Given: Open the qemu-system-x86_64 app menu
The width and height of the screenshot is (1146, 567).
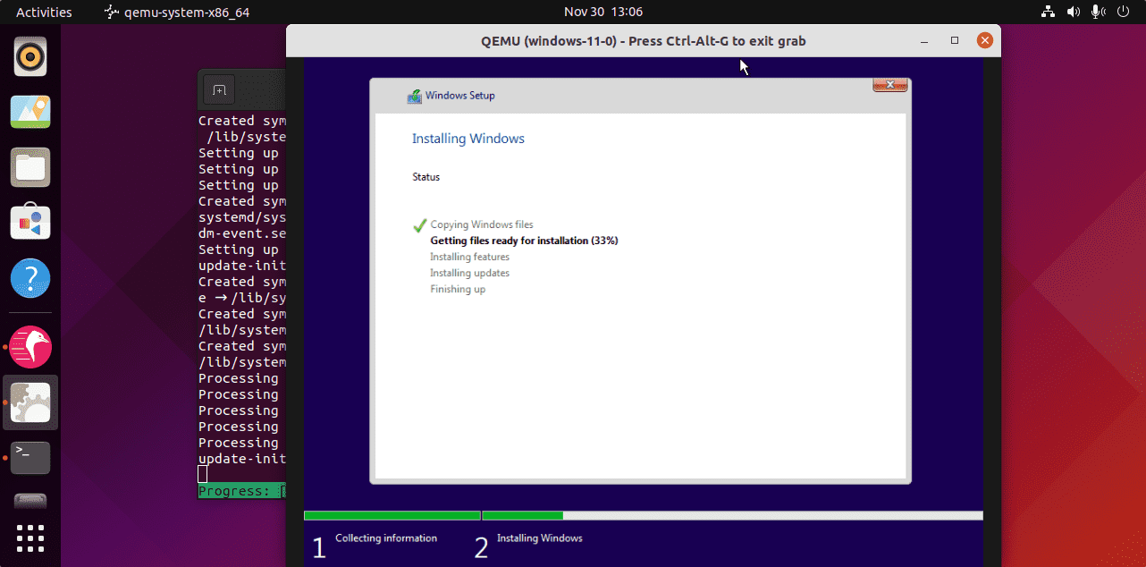Looking at the screenshot, I should coord(176,12).
